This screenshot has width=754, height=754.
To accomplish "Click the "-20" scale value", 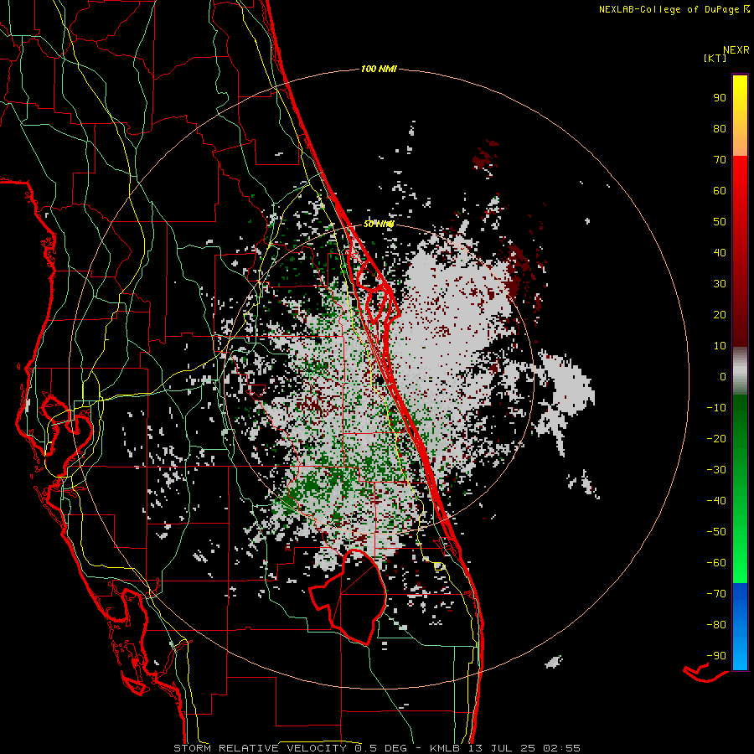I will 716,439.
